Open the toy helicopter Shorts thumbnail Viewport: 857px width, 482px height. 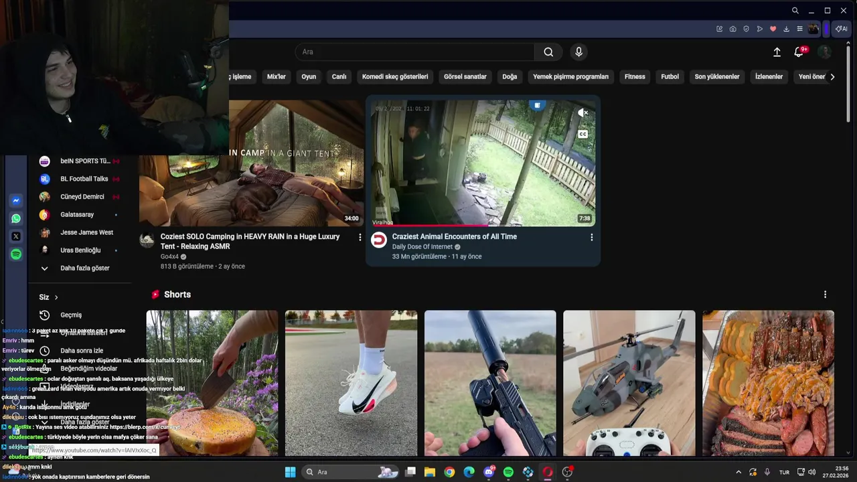(x=629, y=383)
